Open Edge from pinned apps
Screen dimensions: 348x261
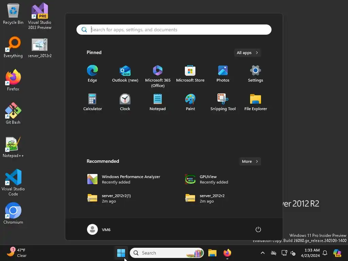coord(92,74)
